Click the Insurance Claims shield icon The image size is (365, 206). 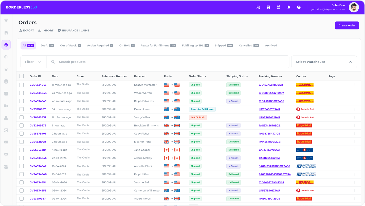pos(59,30)
